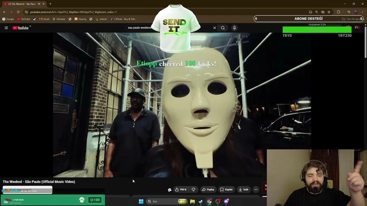Open the YouTube account avatar menu
Viewport: 367px width, 206px height.
point(357,28)
